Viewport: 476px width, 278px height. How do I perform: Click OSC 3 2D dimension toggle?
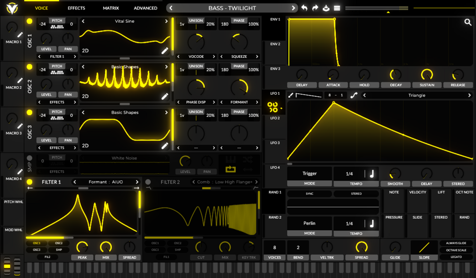pyautogui.click(x=85, y=146)
